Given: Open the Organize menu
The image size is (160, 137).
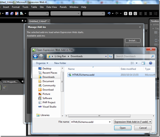Looking at the screenshot, I should (42, 63).
